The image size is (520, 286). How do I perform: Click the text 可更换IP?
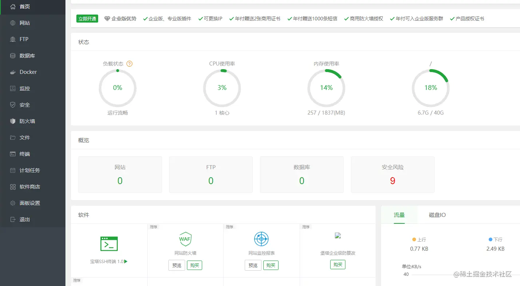[213, 19]
